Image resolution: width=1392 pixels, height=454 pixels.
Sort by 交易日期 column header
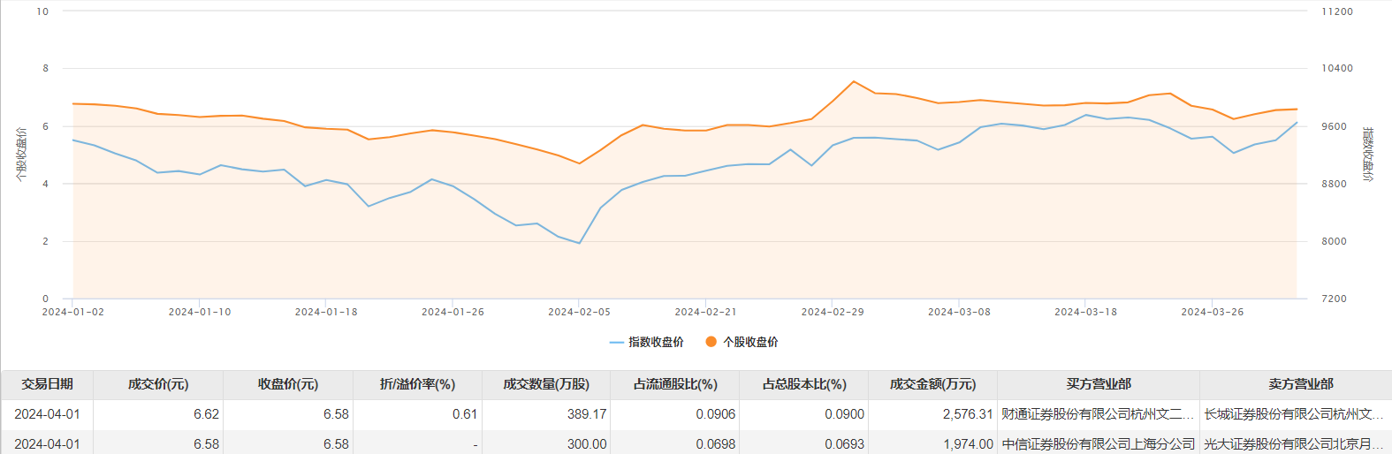47,384
